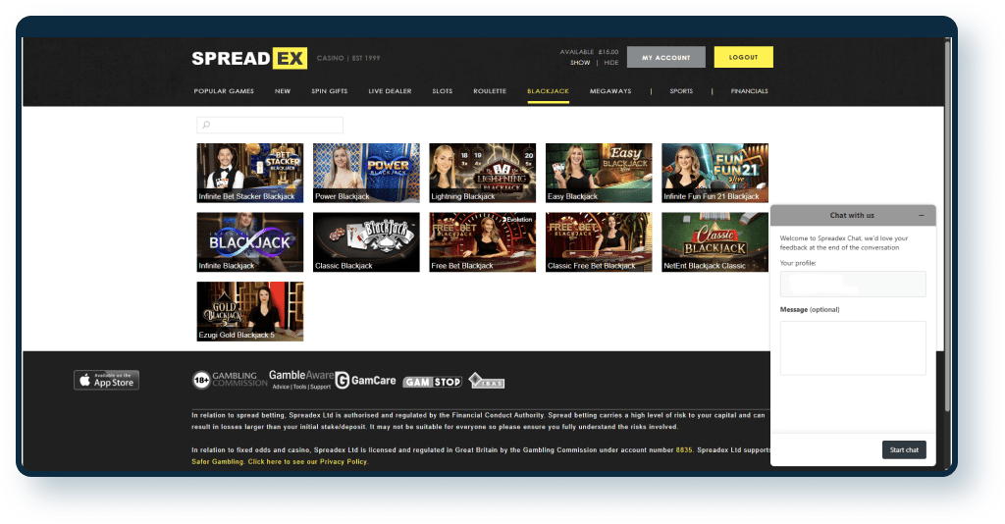
Task: Launch Infinite Blackjack game
Action: (250, 242)
